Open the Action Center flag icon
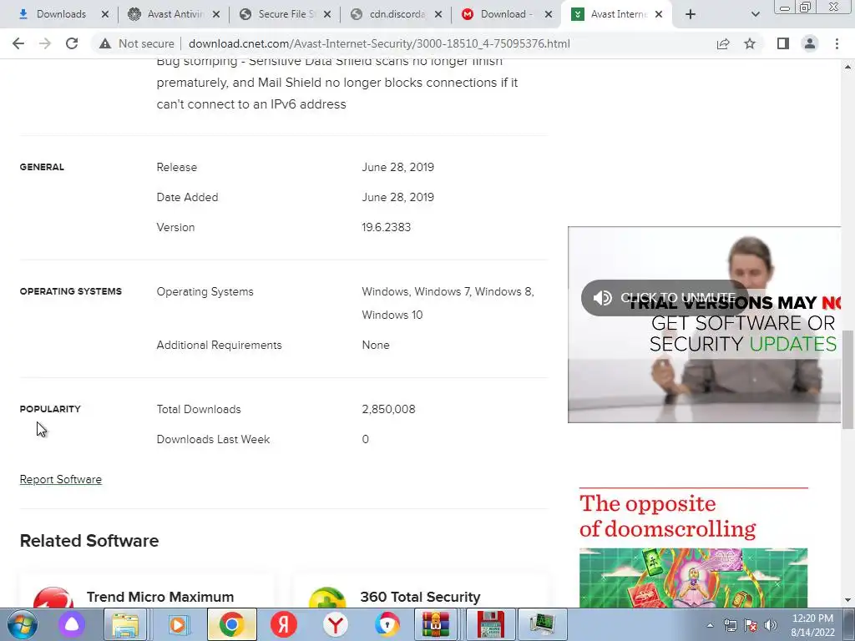 (751, 625)
